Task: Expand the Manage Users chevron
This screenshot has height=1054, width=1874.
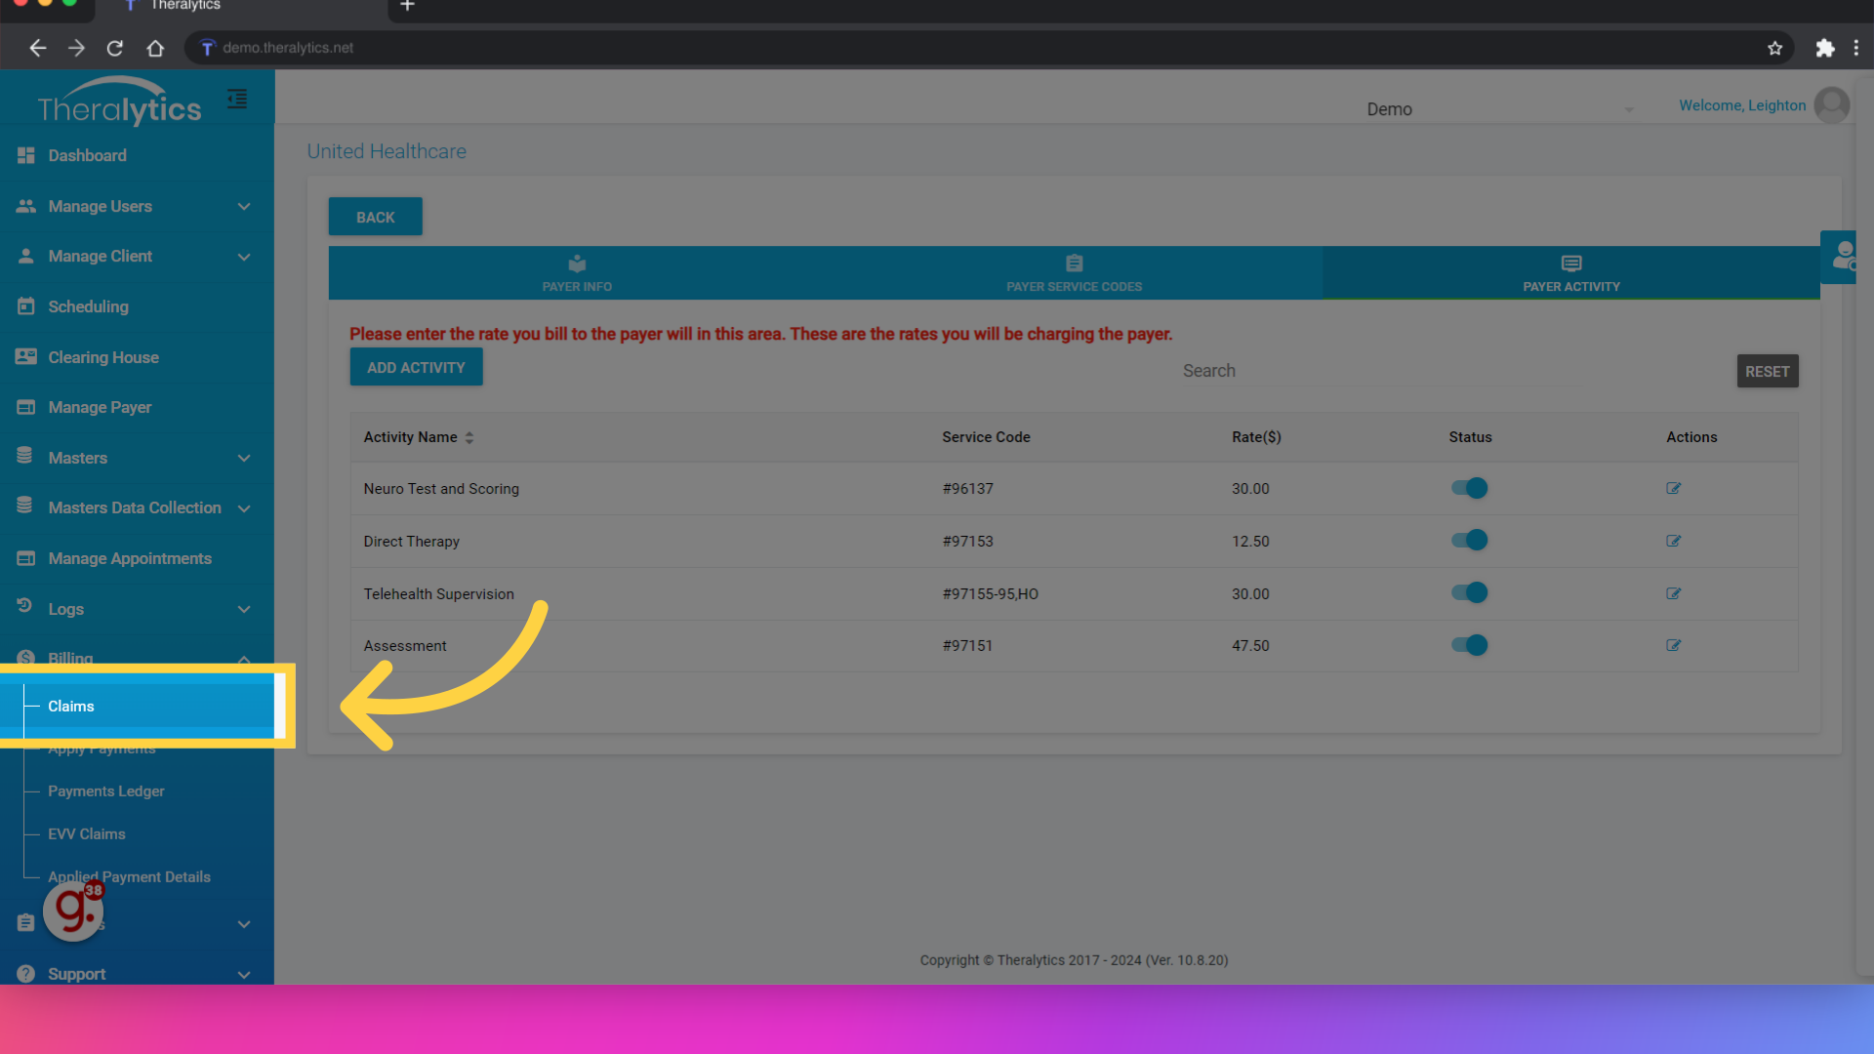Action: [244, 207]
